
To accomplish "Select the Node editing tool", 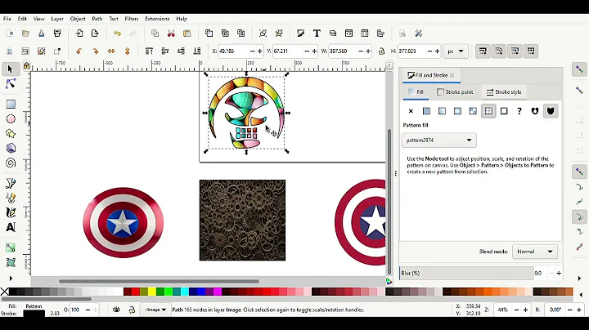I will (11, 83).
